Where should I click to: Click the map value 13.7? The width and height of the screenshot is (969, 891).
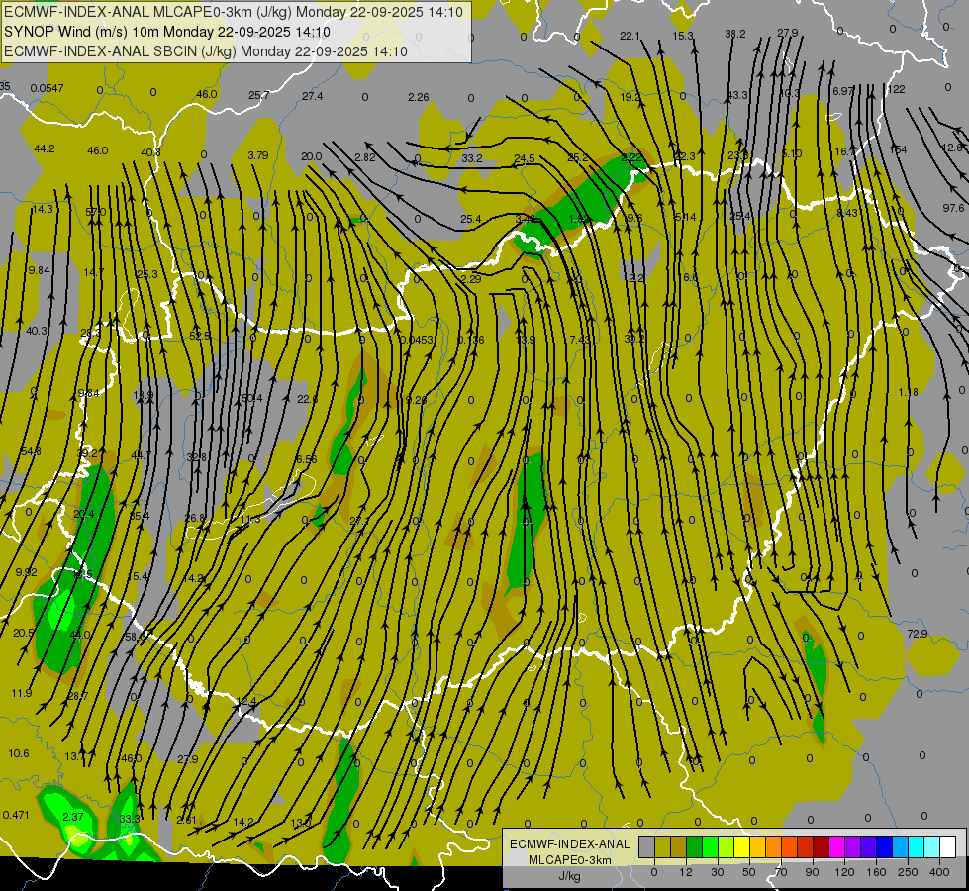point(75,756)
